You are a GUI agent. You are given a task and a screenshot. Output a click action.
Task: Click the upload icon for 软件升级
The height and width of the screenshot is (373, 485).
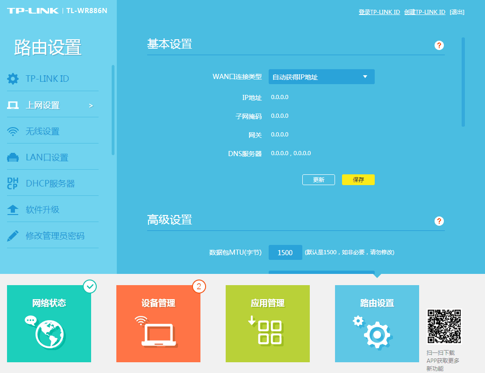tap(13, 210)
